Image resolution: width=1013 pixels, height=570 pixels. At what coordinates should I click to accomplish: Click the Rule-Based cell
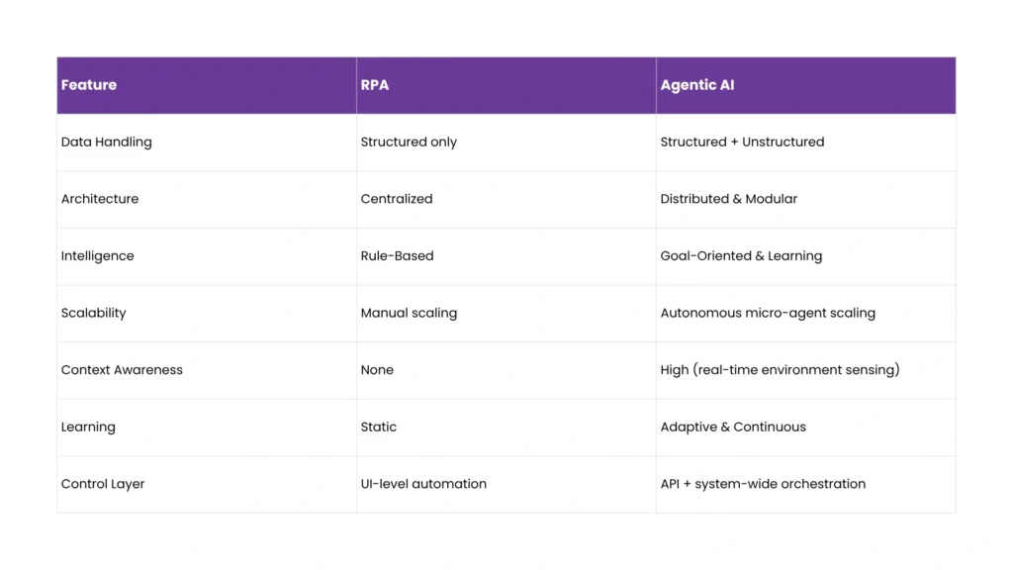coord(397,256)
